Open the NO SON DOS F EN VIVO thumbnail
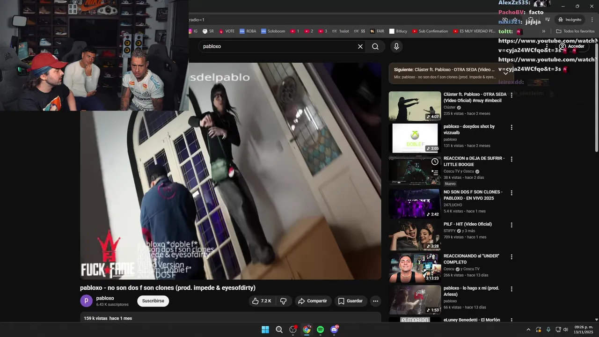Viewport: 599px width, 337px height. click(415, 204)
